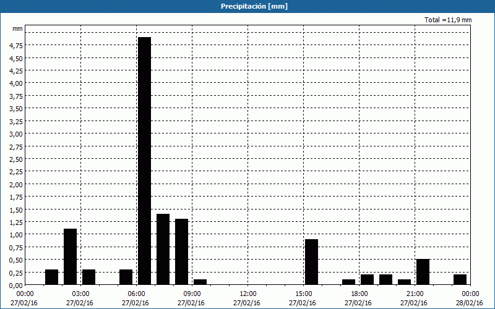Click the bar just before 06:00
Screen dimensions: 495x309
point(126,277)
